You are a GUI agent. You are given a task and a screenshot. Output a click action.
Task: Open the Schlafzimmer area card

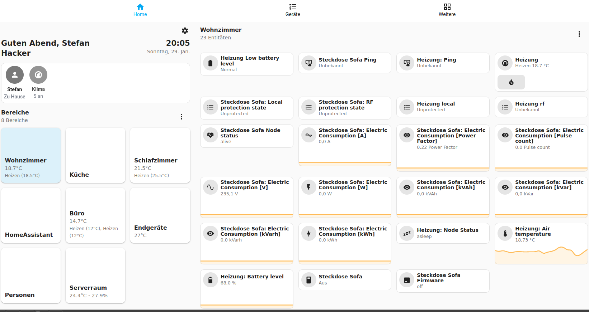click(x=160, y=155)
